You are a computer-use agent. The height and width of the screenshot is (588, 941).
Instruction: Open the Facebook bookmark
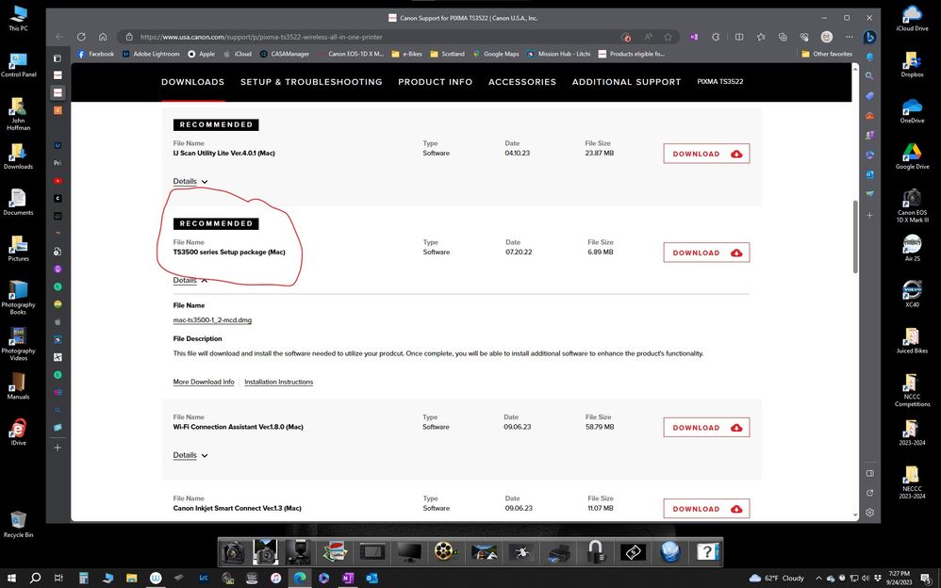pos(95,54)
